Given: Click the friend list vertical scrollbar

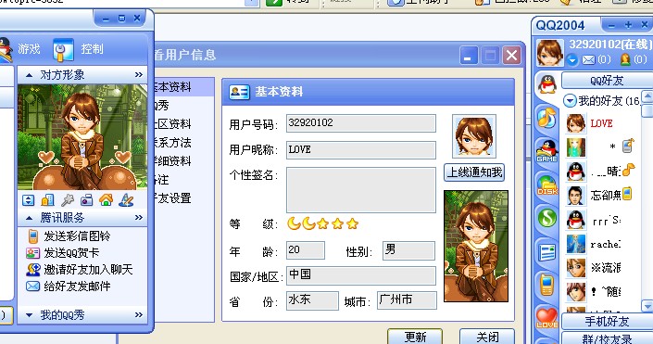Looking at the screenshot, I should pyautogui.click(x=647, y=201).
